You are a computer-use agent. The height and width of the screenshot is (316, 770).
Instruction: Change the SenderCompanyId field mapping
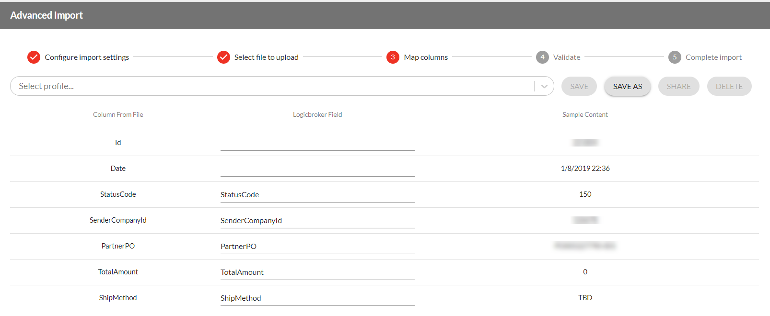pos(317,221)
